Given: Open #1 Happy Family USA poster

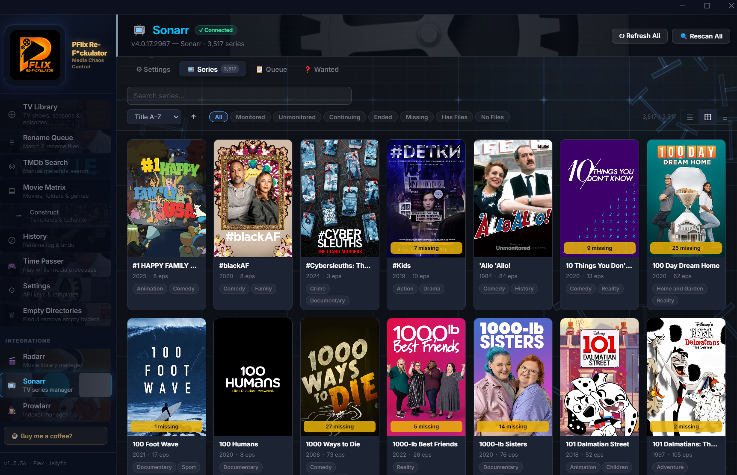Looking at the screenshot, I should (x=166, y=198).
